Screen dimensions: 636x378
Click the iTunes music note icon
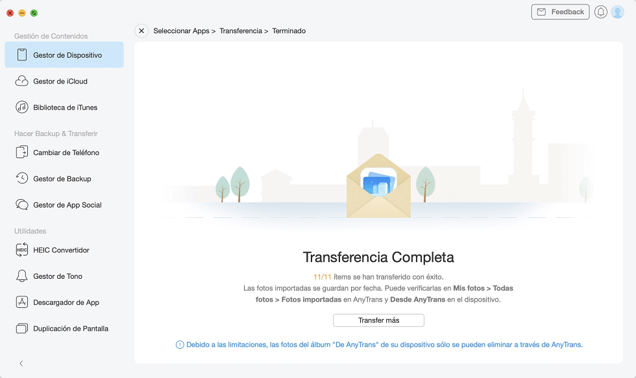coord(22,108)
